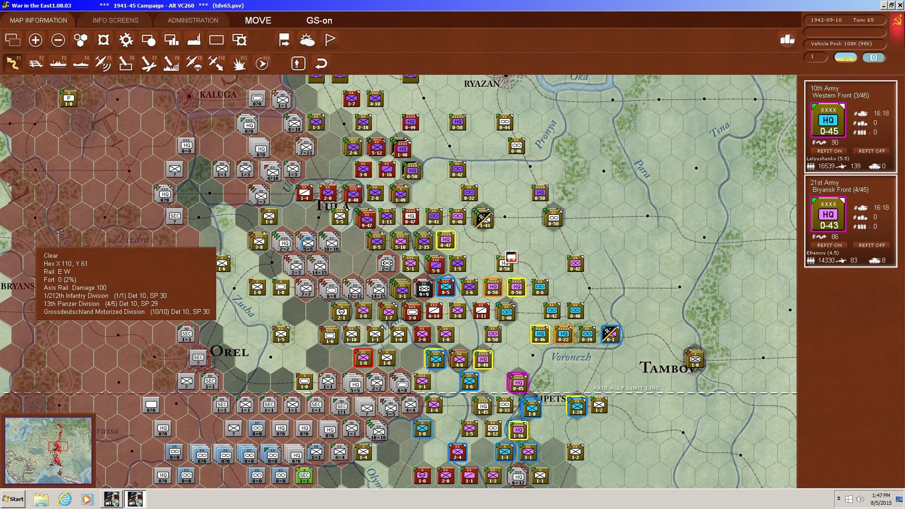The image size is (905, 509).
Task: Select the magenta-highlighted HQ 0-45 on the map
Action: [518, 382]
